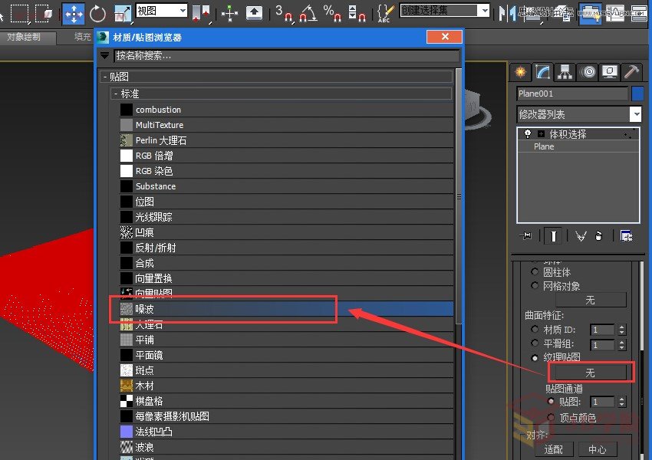The height and width of the screenshot is (460, 652).
Task: Activate the Rotate tool
Action: point(98,11)
